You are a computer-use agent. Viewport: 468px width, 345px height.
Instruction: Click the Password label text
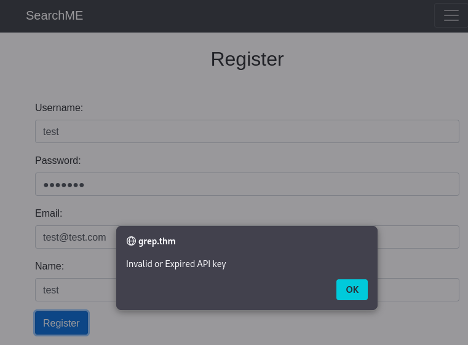point(58,161)
